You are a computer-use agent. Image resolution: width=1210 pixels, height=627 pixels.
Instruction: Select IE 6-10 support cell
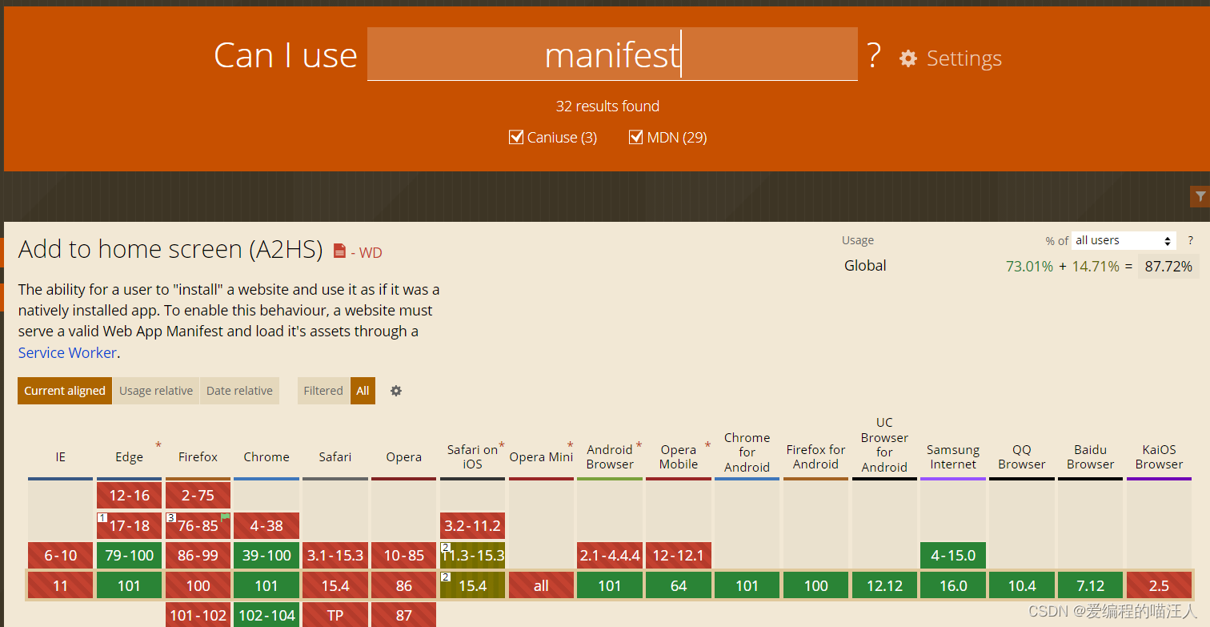click(60, 556)
